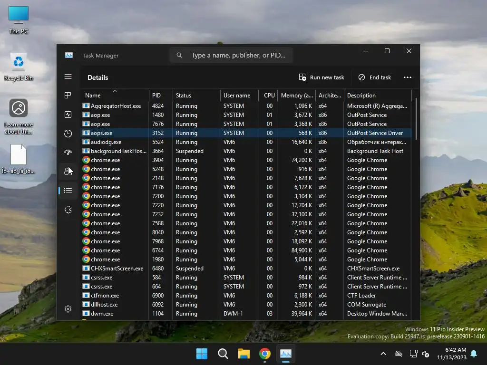Click the Task Manager app icon in title bar

pyautogui.click(x=69, y=55)
